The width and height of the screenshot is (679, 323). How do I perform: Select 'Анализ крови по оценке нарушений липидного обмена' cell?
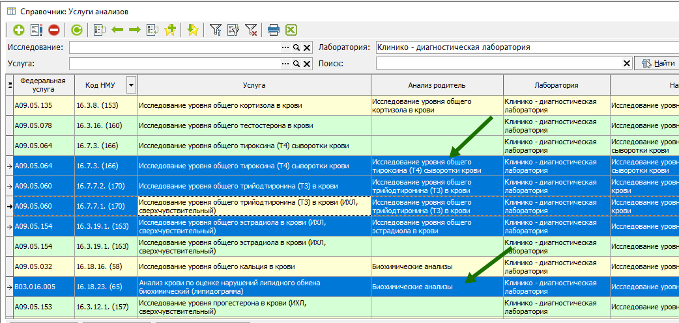coord(255,287)
